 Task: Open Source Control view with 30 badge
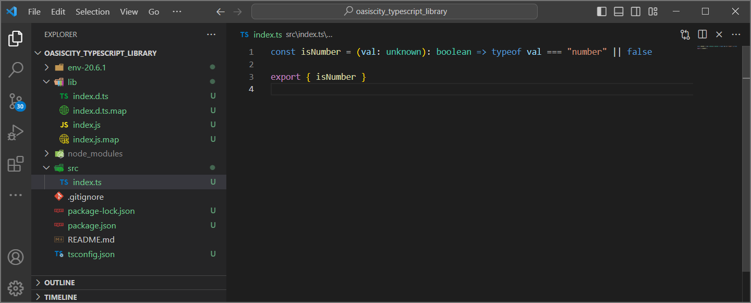point(16,101)
